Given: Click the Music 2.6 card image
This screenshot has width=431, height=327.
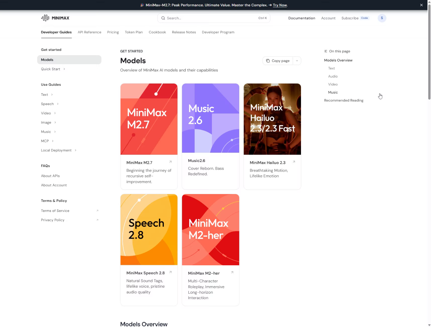Looking at the screenshot, I should pyautogui.click(x=211, y=118).
